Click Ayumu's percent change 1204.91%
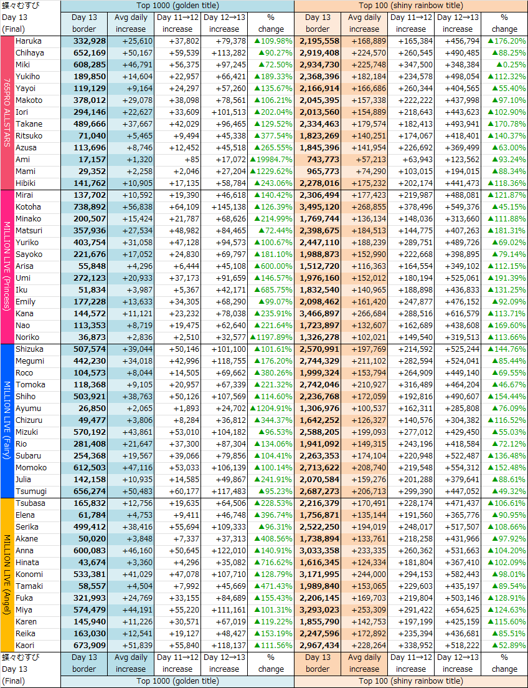This screenshot has width=528, height=688. click(x=271, y=409)
